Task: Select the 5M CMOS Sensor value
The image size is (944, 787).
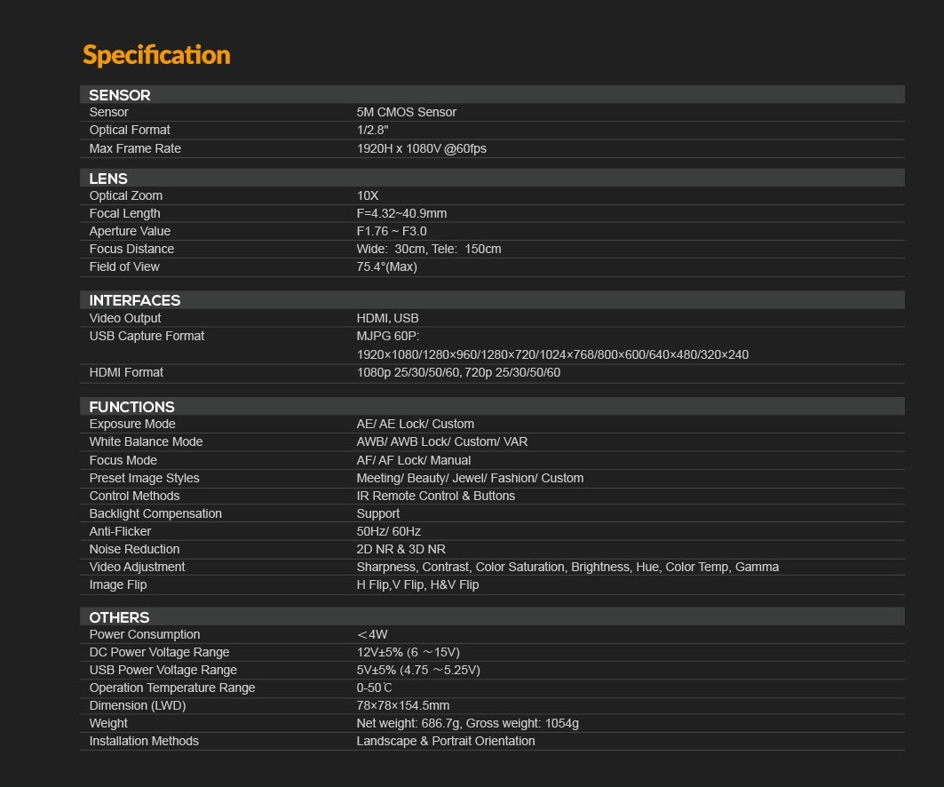Action: click(407, 113)
